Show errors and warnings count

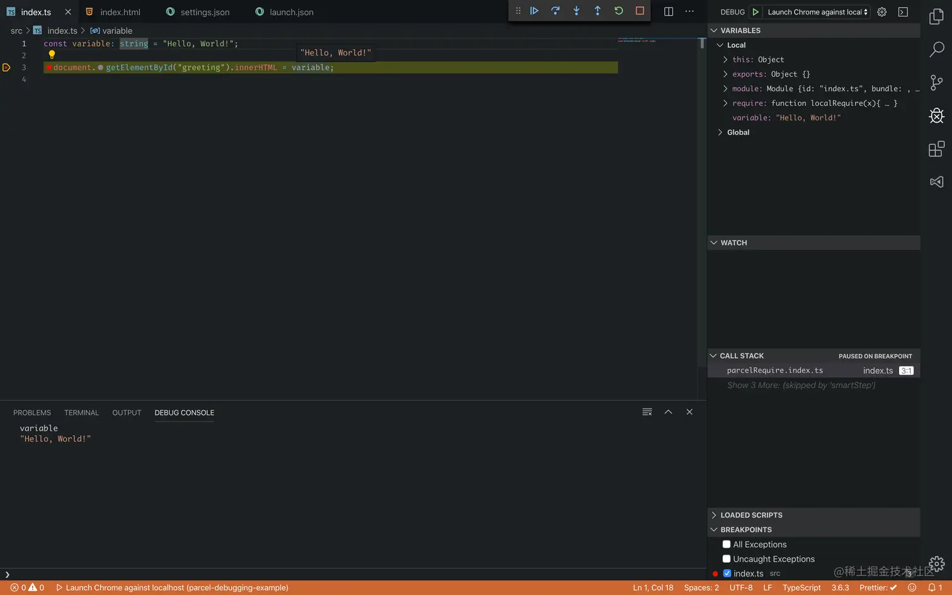(27, 587)
